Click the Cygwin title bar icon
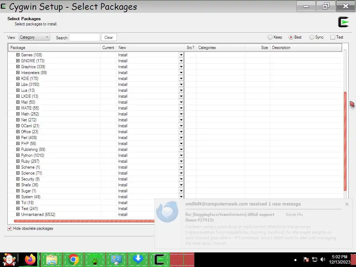This screenshot has width=356, height=267. [x=3, y=6]
